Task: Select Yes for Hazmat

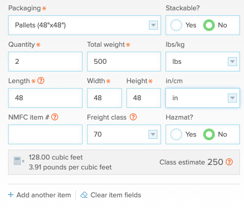Action: point(176,134)
